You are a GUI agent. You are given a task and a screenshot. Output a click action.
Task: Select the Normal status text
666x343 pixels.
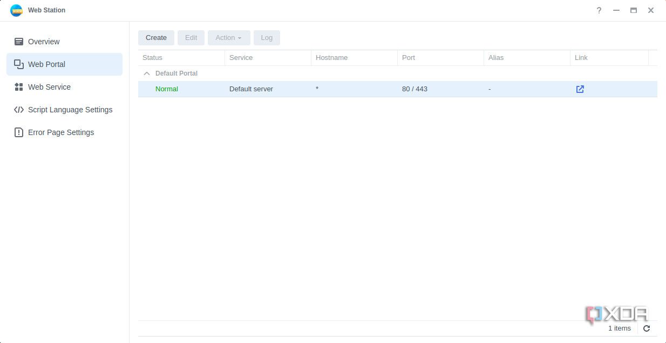pyautogui.click(x=166, y=89)
